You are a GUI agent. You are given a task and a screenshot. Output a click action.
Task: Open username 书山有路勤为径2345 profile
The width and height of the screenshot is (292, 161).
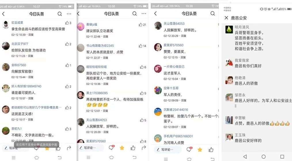coord(100,46)
